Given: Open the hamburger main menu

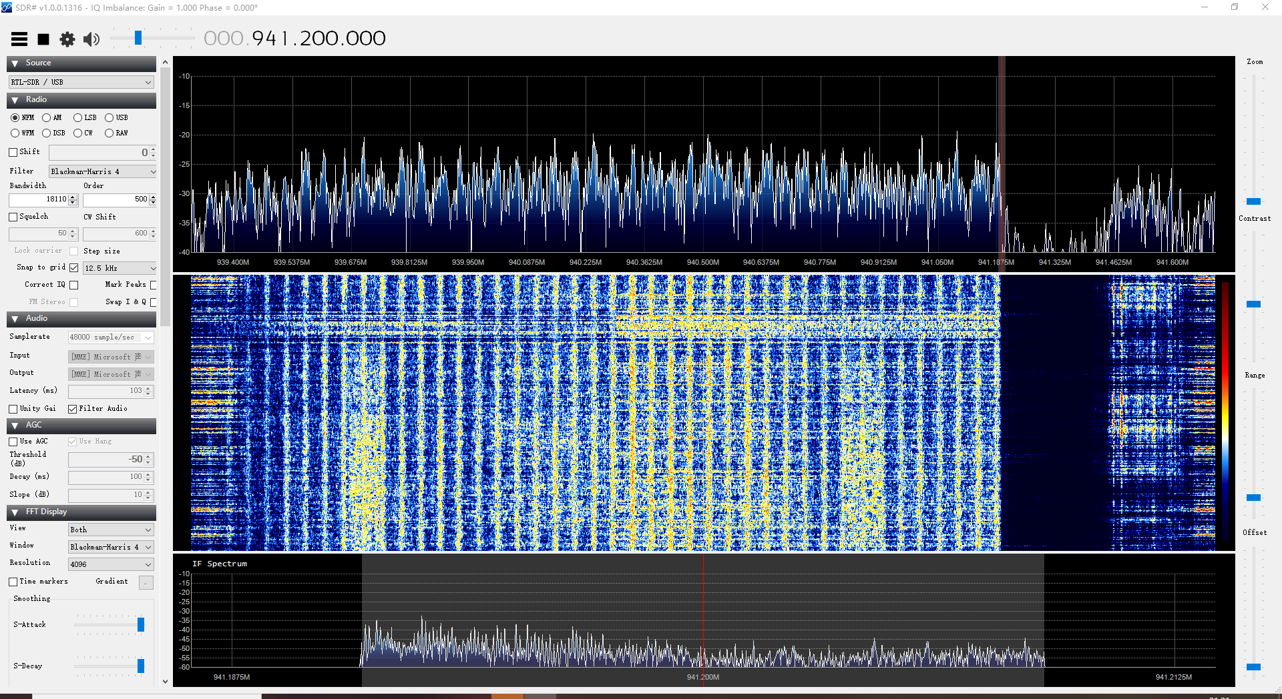Looking at the screenshot, I should point(19,39).
